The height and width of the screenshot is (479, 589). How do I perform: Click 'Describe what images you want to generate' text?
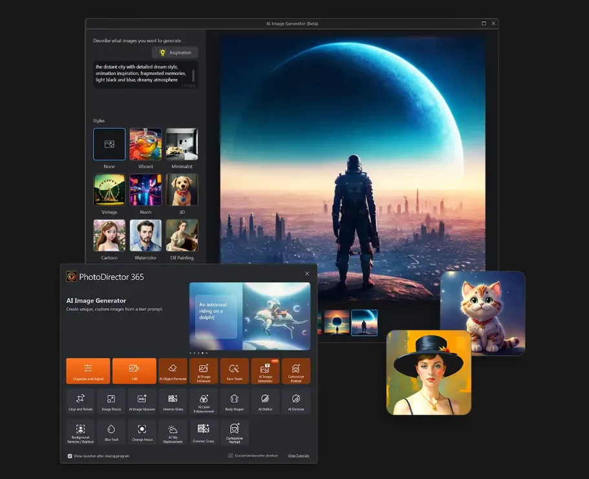[x=137, y=41]
